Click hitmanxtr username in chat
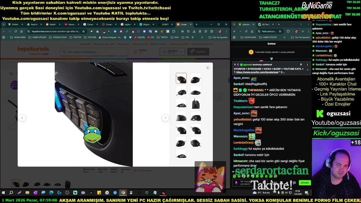 [x=241, y=161]
